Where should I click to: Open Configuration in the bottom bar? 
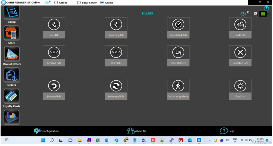[x=46, y=131]
